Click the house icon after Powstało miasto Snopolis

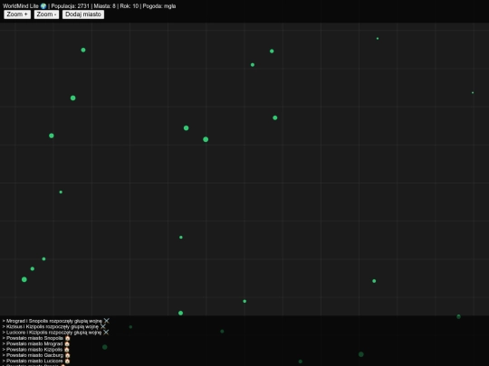(68, 338)
